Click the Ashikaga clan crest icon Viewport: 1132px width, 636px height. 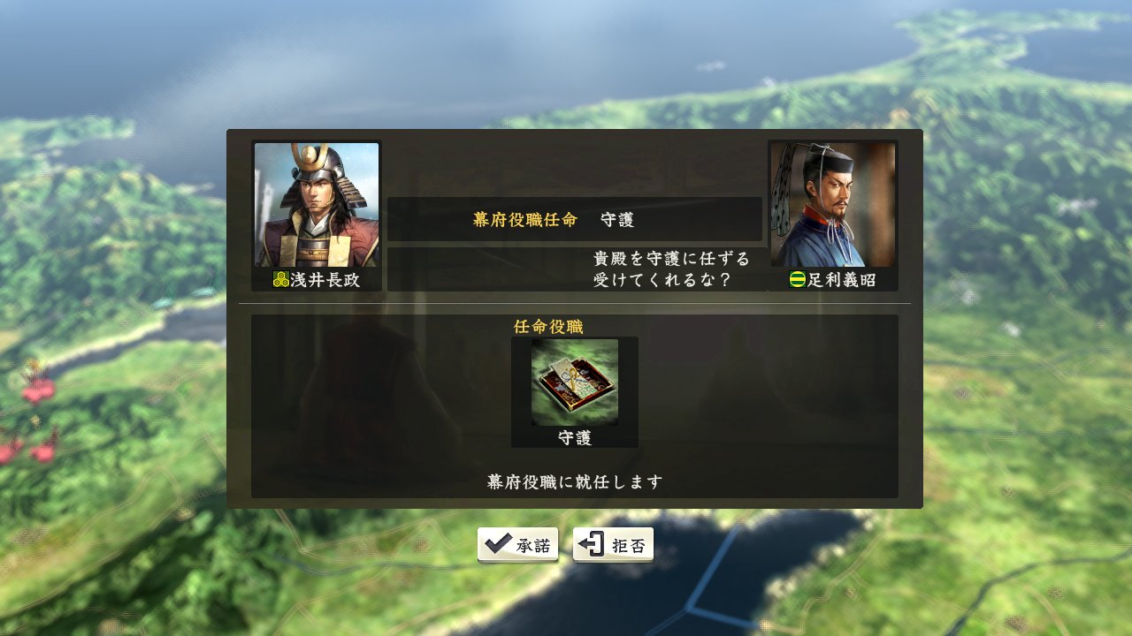pyautogui.click(x=798, y=280)
